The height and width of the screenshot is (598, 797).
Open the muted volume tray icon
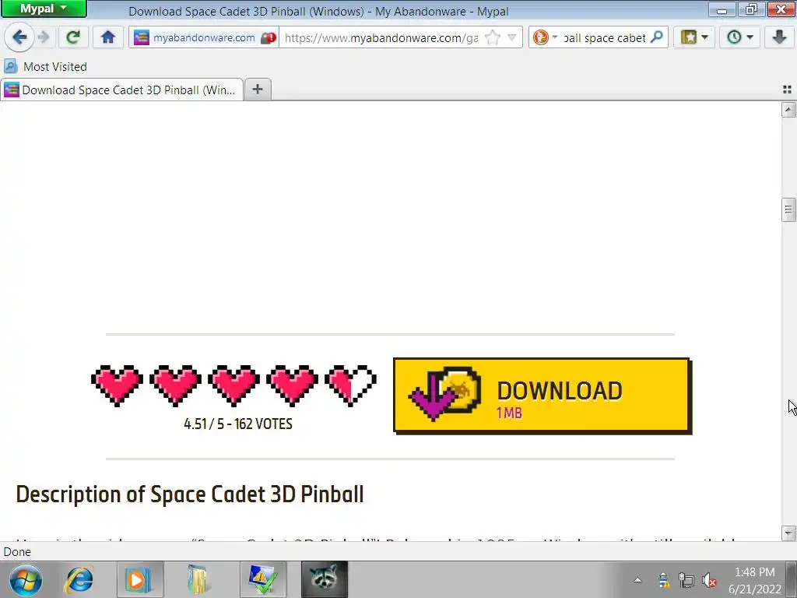(x=708, y=580)
